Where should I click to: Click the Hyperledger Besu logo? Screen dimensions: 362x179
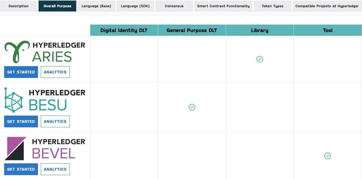pos(45,100)
